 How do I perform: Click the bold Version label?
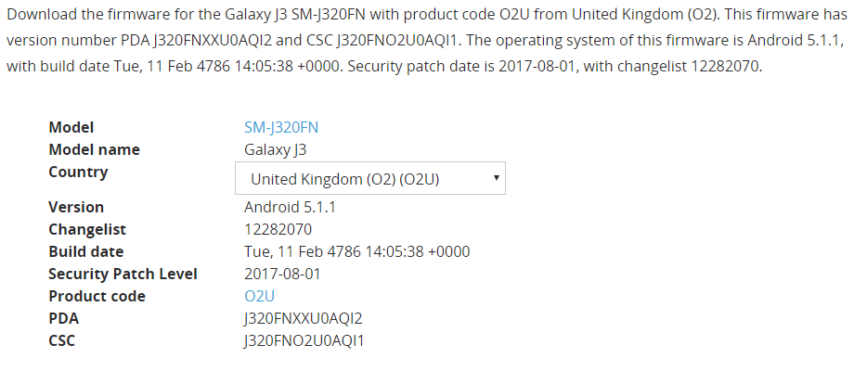pos(76,207)
